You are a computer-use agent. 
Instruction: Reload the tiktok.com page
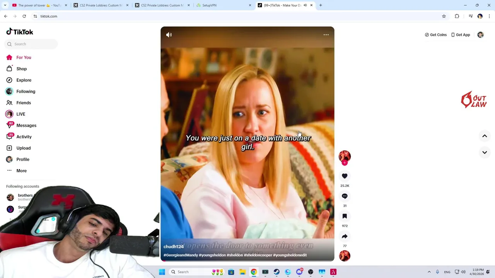24,16
